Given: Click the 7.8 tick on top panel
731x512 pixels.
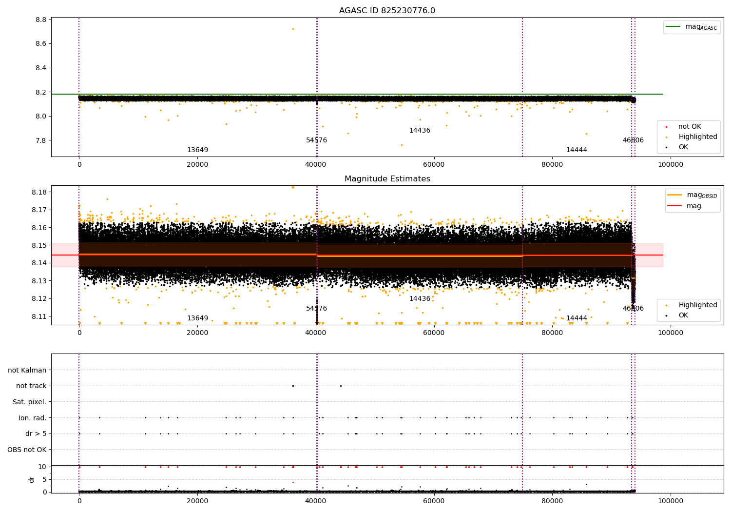Looking at the screenshot, I should (41, 140).
